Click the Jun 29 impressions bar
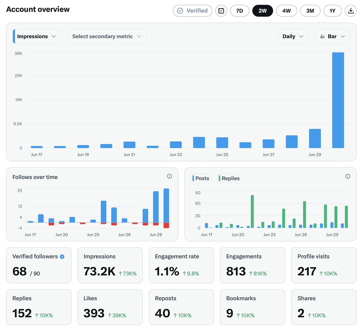 tap(315, 138)
